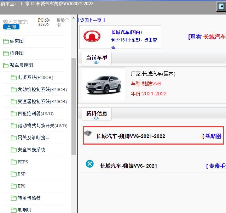Click folder icon beside 电喇叭

14,210
